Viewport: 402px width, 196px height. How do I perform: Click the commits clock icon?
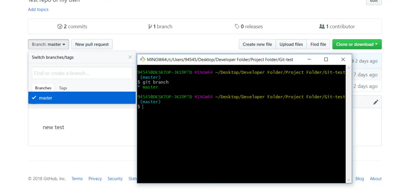point(60,27)
